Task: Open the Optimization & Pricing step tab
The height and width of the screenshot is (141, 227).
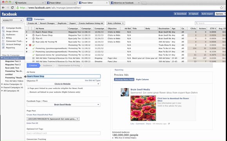Action: click(69, 65)
